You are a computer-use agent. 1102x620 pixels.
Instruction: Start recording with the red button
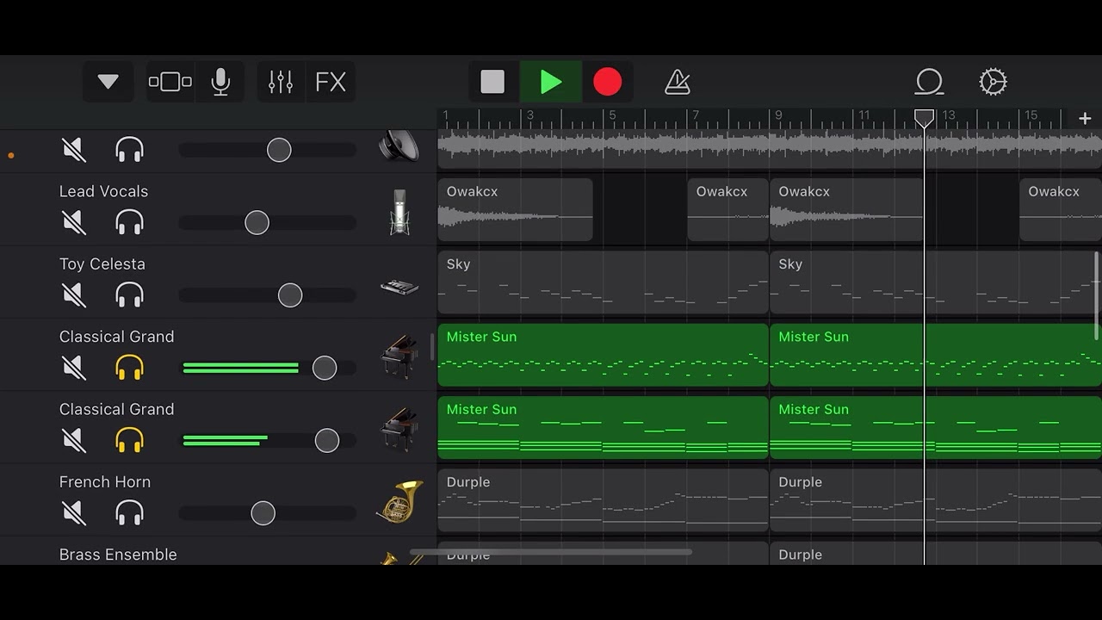(607, 82)
